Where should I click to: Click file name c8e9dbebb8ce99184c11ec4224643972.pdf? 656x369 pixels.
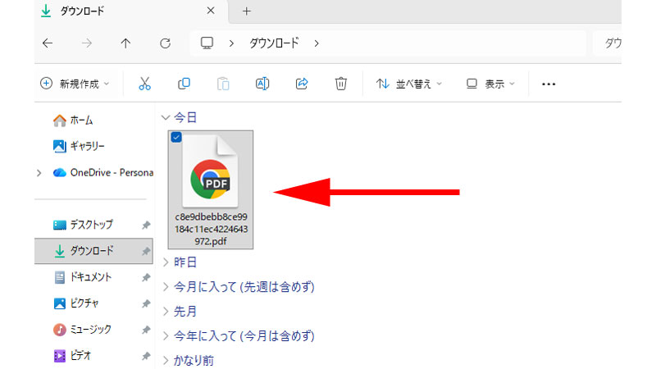pos(211,229)
